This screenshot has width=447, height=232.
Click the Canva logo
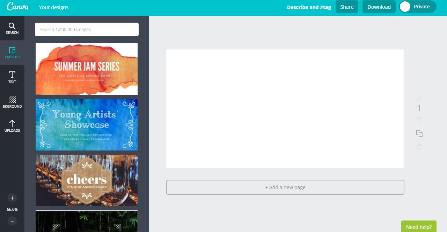(x=17, y=7)
